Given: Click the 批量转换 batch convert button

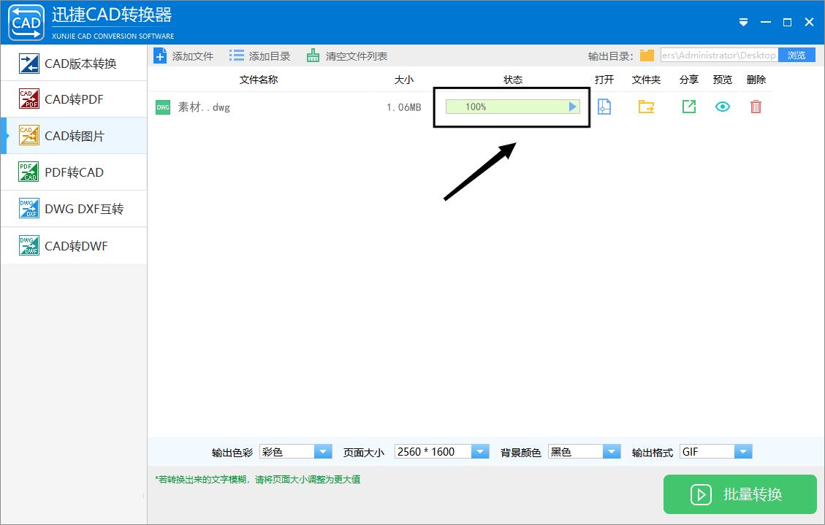Looking at the screenshot, I should (740, 494).
